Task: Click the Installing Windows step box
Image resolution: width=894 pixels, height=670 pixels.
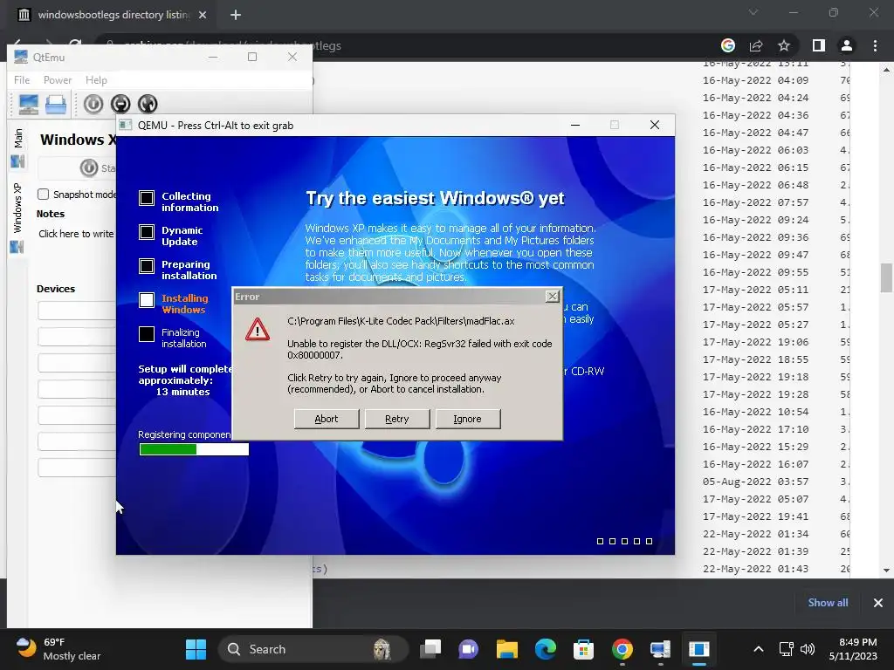Action: [147, 300]
